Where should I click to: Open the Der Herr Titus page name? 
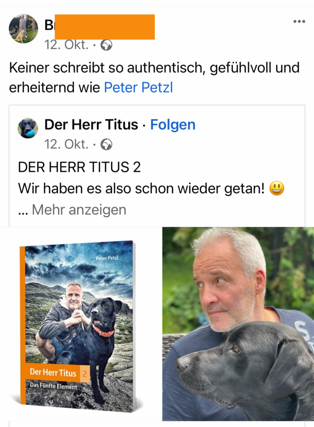(91, 125)
